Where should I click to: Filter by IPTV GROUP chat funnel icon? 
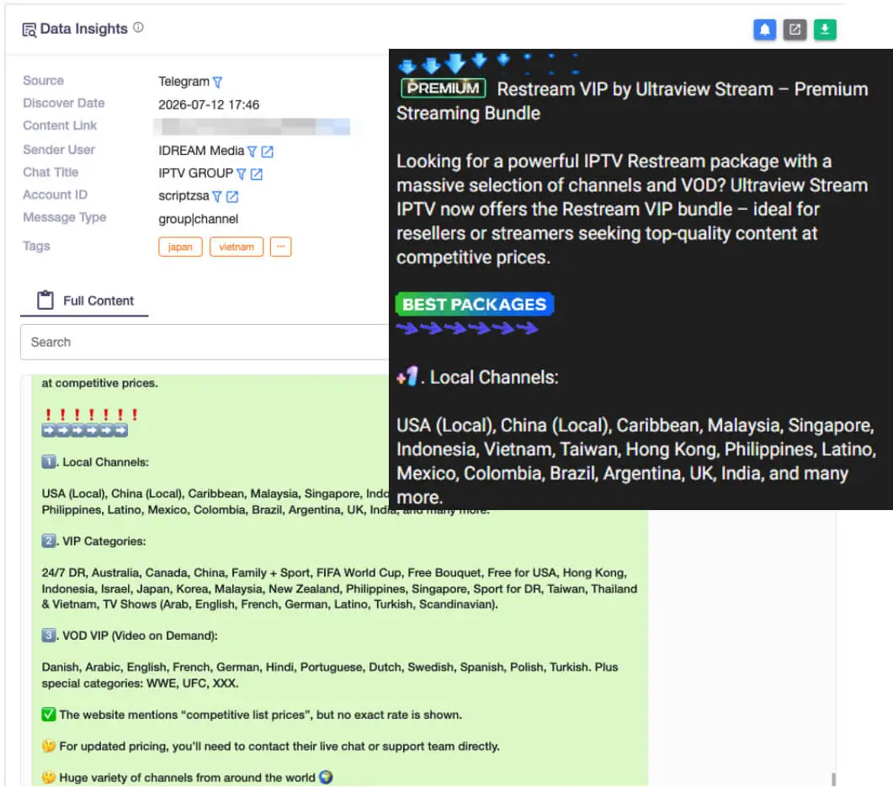click(241, 174)
